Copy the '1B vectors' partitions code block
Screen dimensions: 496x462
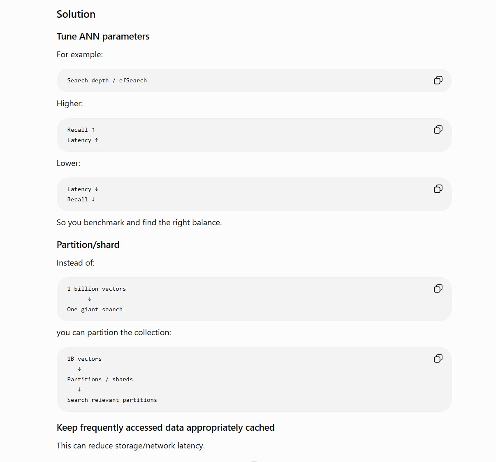[x=438, y=359]
